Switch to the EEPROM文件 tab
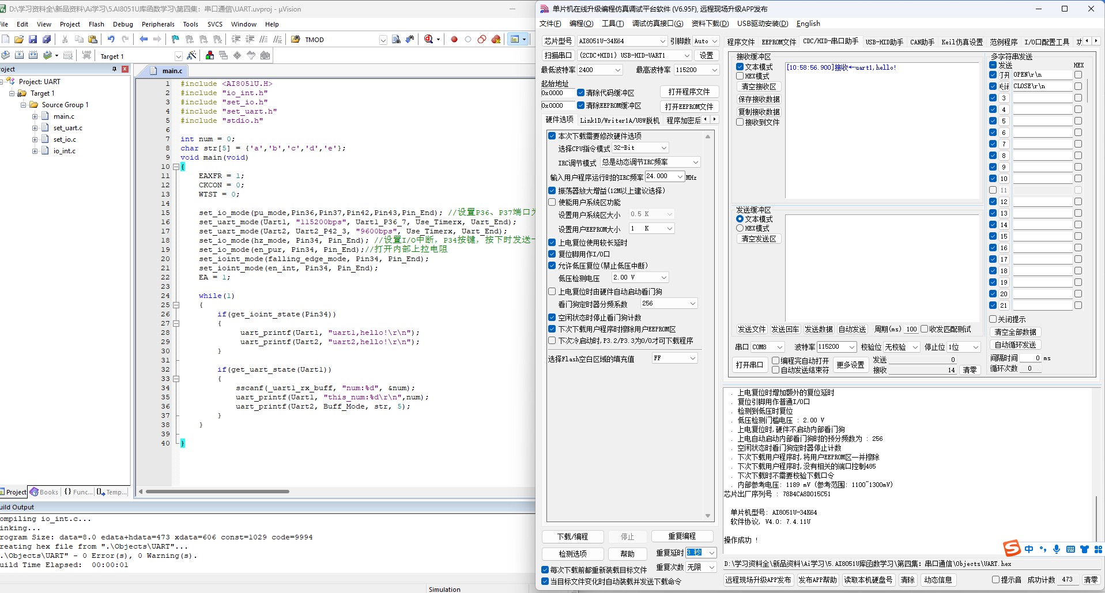1105x593 pixels. (x=779, y=42)
